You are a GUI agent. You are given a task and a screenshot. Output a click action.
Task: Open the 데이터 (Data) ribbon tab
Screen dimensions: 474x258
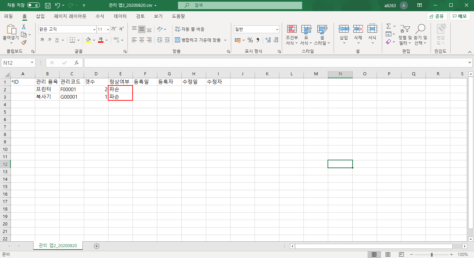tap(120, 16)
